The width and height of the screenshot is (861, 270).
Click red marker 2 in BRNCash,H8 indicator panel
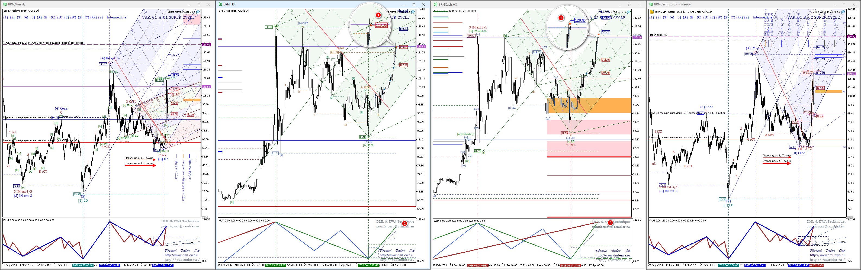coord(610,223)
